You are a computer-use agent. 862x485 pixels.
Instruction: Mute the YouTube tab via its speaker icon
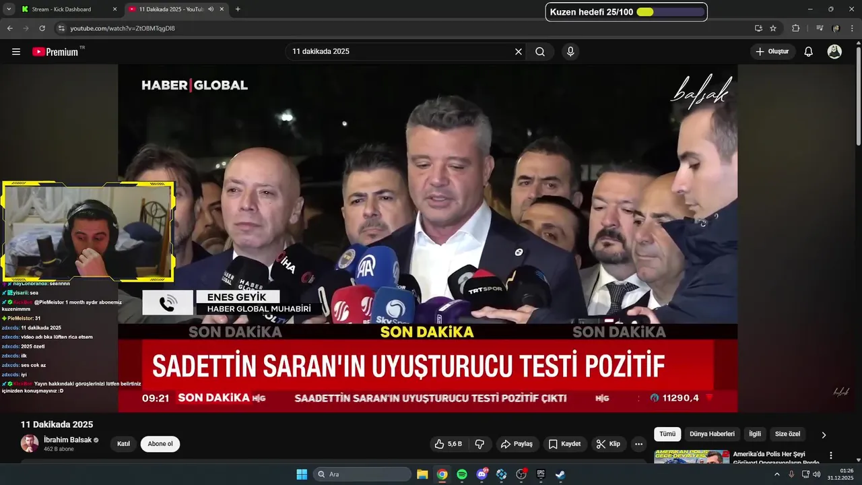[x=211, y=9]
